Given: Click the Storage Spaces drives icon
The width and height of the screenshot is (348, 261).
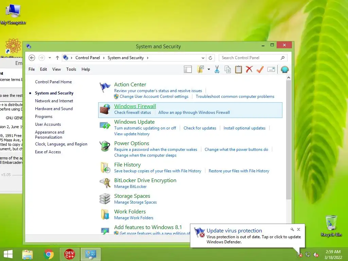Looking at the screenshot, I should (105, 199).
